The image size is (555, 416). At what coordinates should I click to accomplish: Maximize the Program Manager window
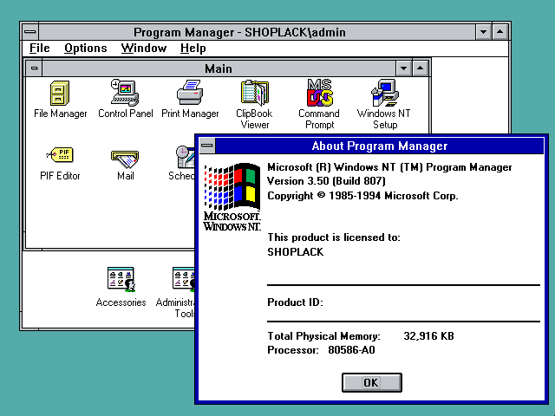[499, 32]
